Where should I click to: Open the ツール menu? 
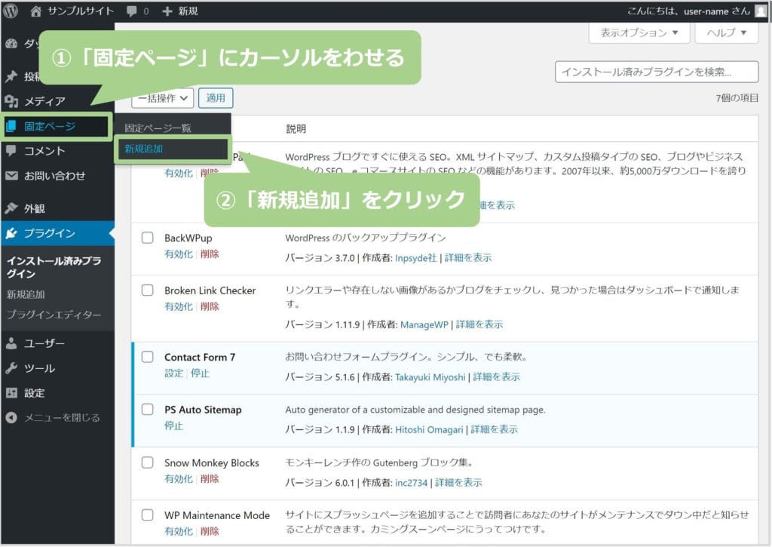[39, 368]
